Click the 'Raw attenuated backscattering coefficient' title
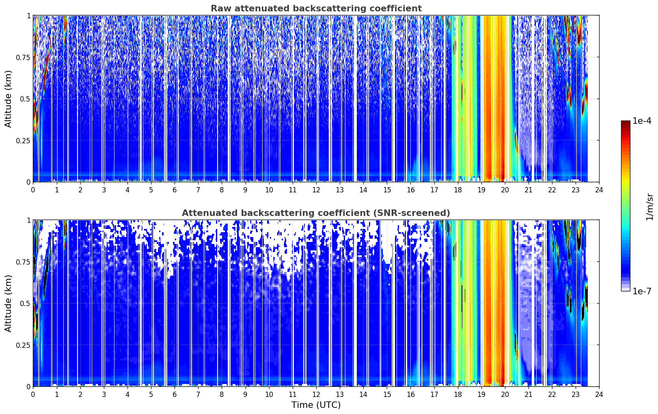 click(x=316, y=9)
